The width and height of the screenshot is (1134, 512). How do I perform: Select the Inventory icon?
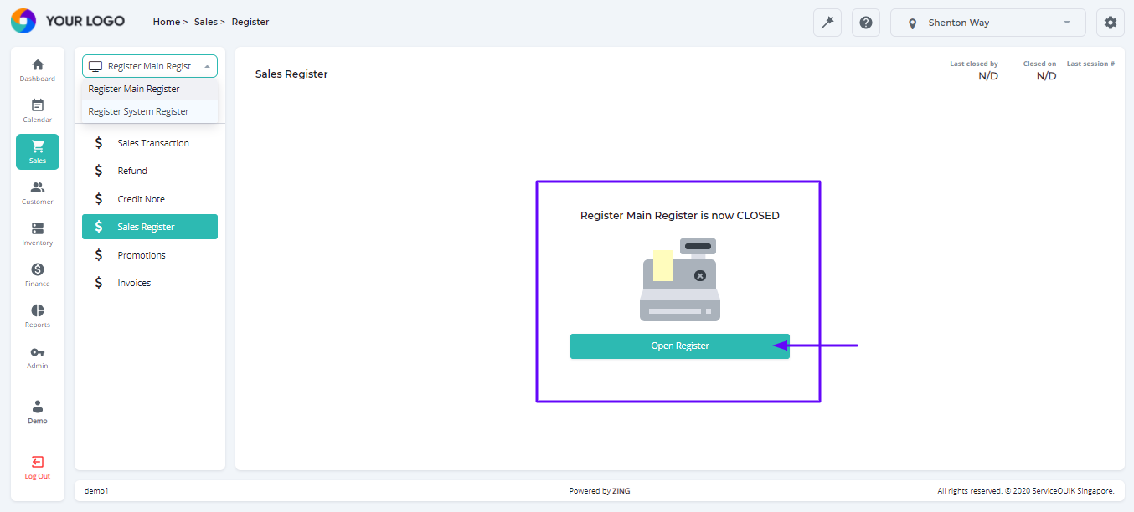[37, 233]
